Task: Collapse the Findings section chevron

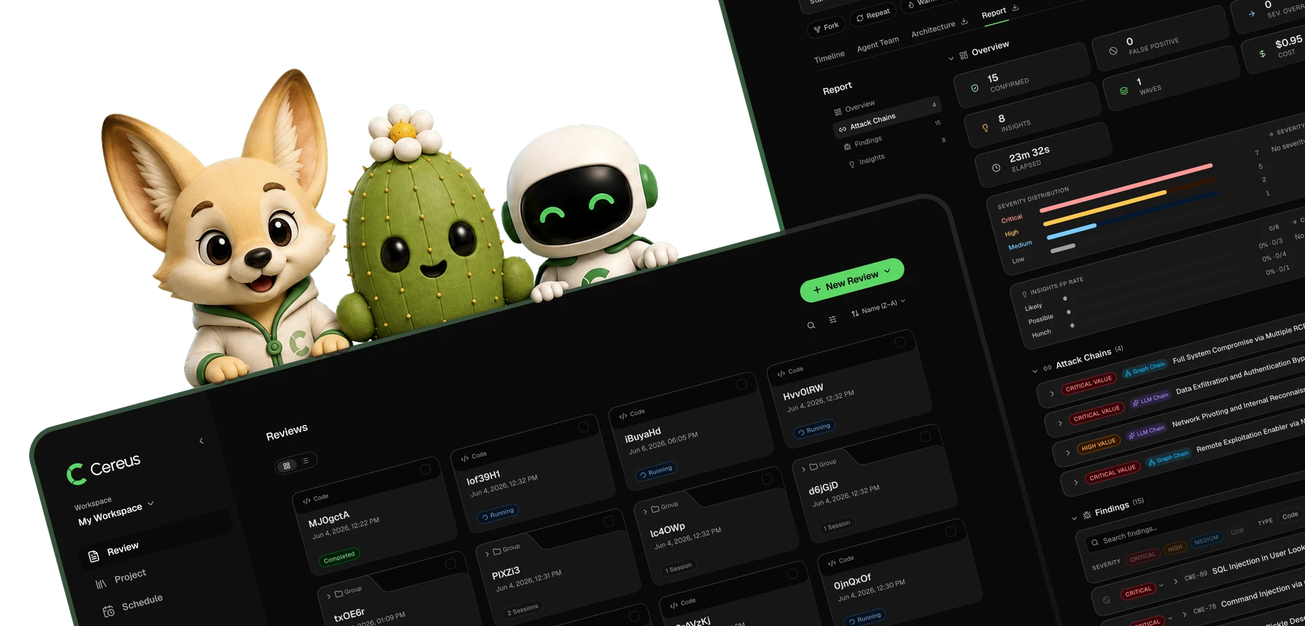Action: [1074, 518]
